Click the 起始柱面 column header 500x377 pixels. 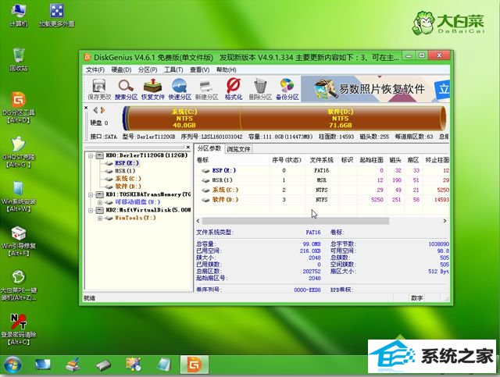pyautogui.click(x=372, y=160)
